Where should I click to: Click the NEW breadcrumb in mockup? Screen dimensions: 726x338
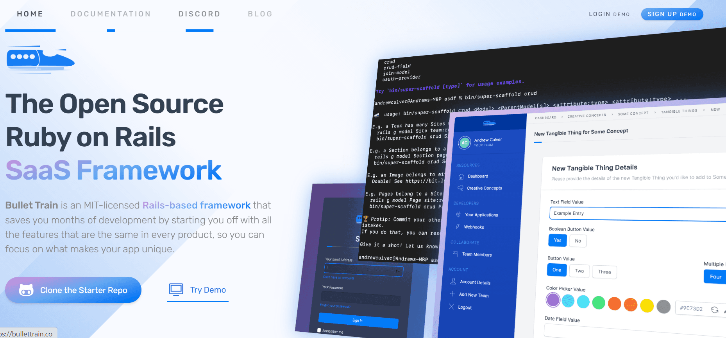pyautogui.click(x=715, y=110)
